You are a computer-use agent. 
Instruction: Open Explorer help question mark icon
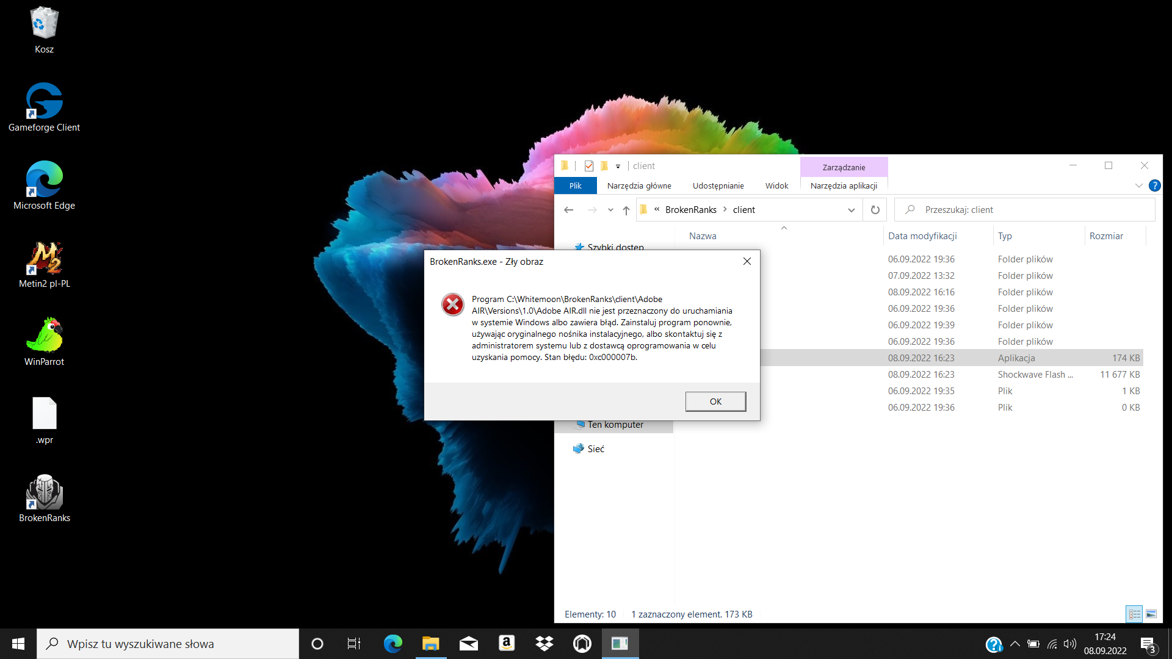tap(1154, 185)
